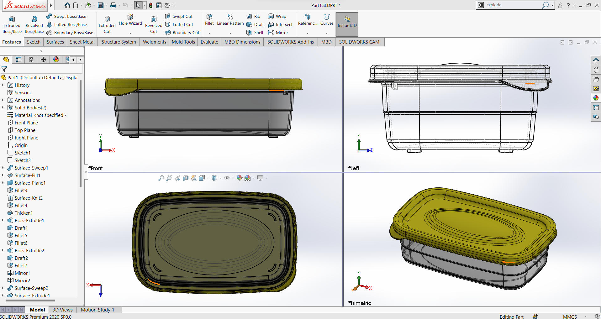The width and height of the screenshot is (601, 319).
Task: Click the Fillet tool icon
Action: 209,19
